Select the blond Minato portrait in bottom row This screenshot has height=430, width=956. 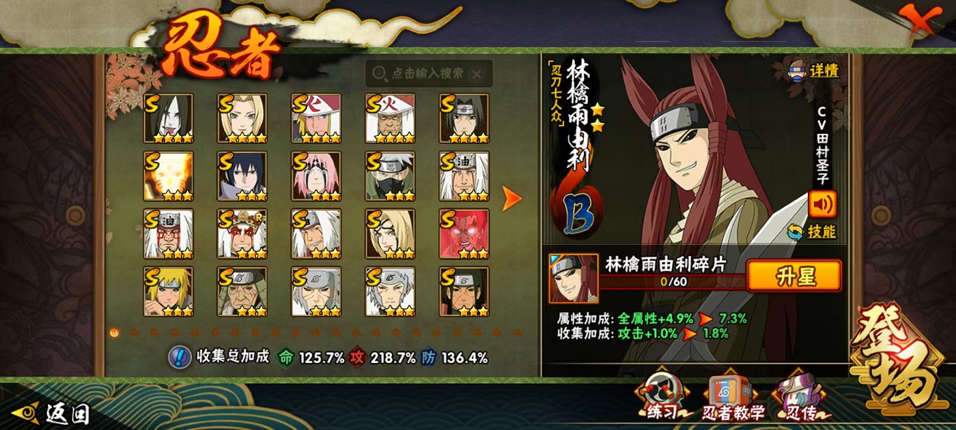(x=168, y=291)
